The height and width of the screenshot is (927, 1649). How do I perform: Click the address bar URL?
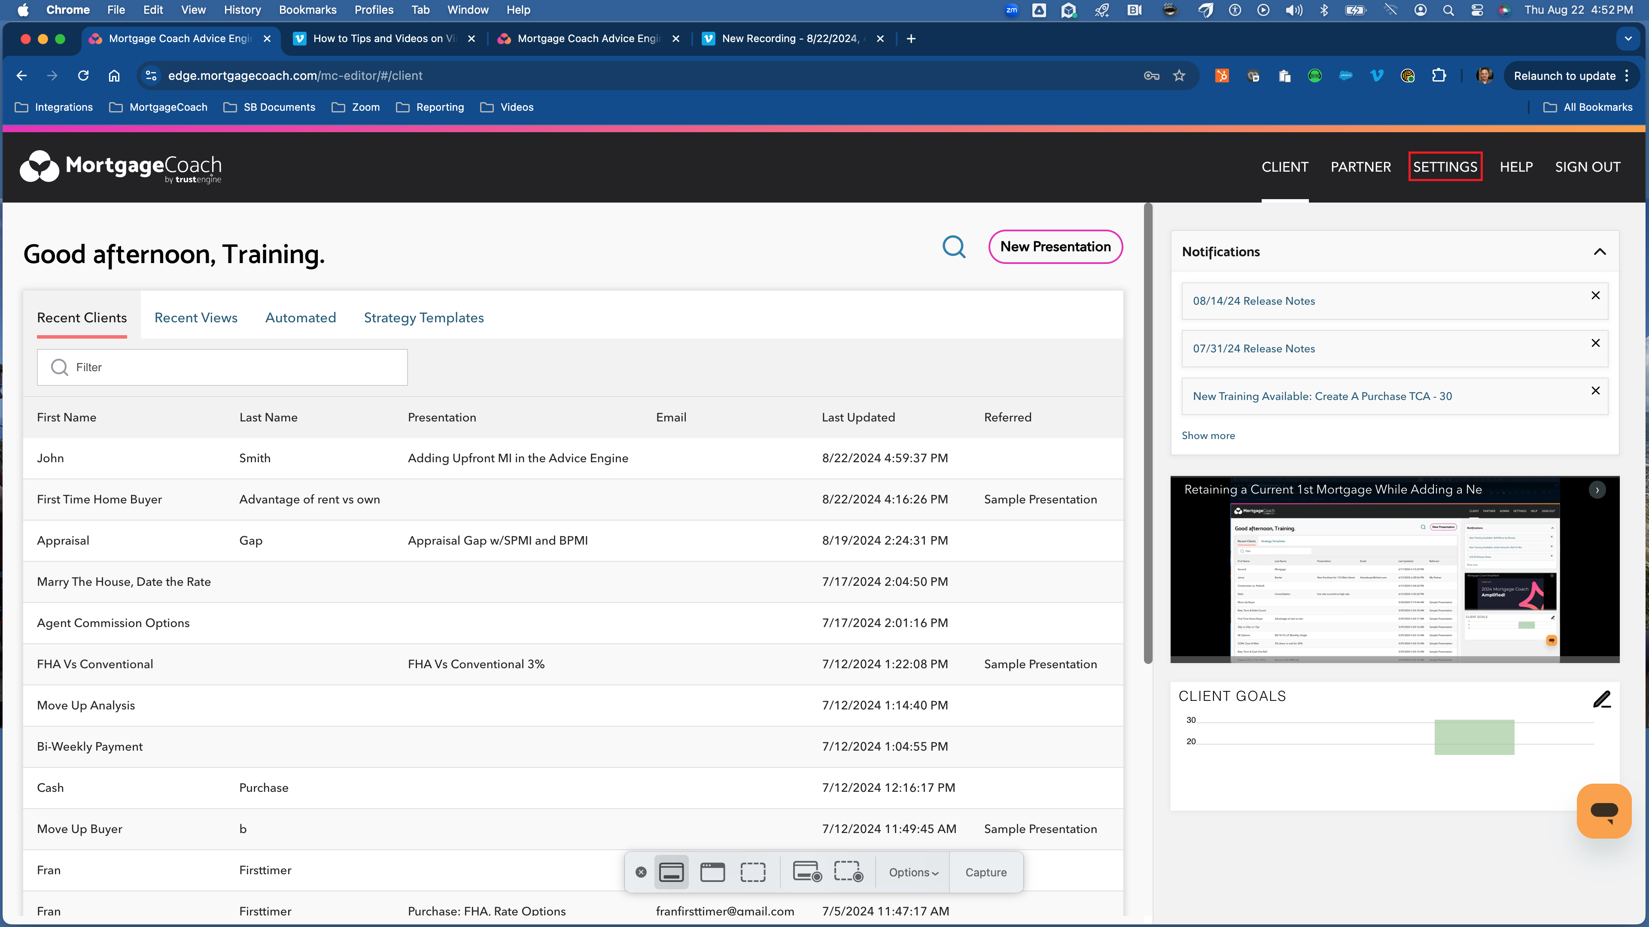point(295,76)
